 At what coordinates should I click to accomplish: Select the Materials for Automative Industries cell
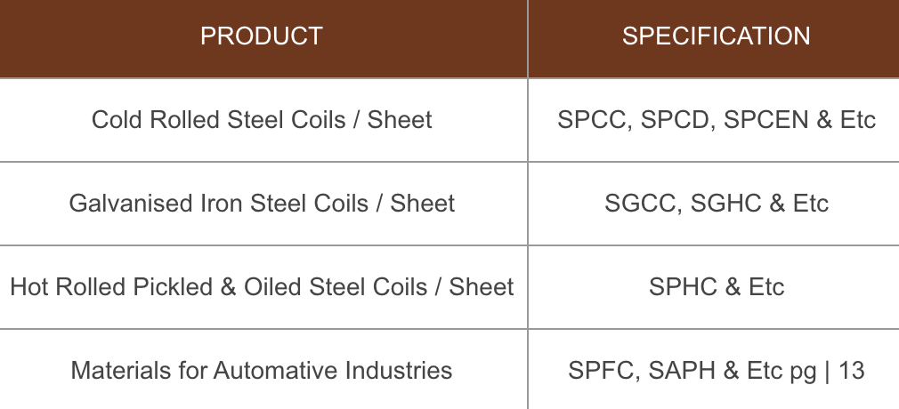[x=262, y=371]
